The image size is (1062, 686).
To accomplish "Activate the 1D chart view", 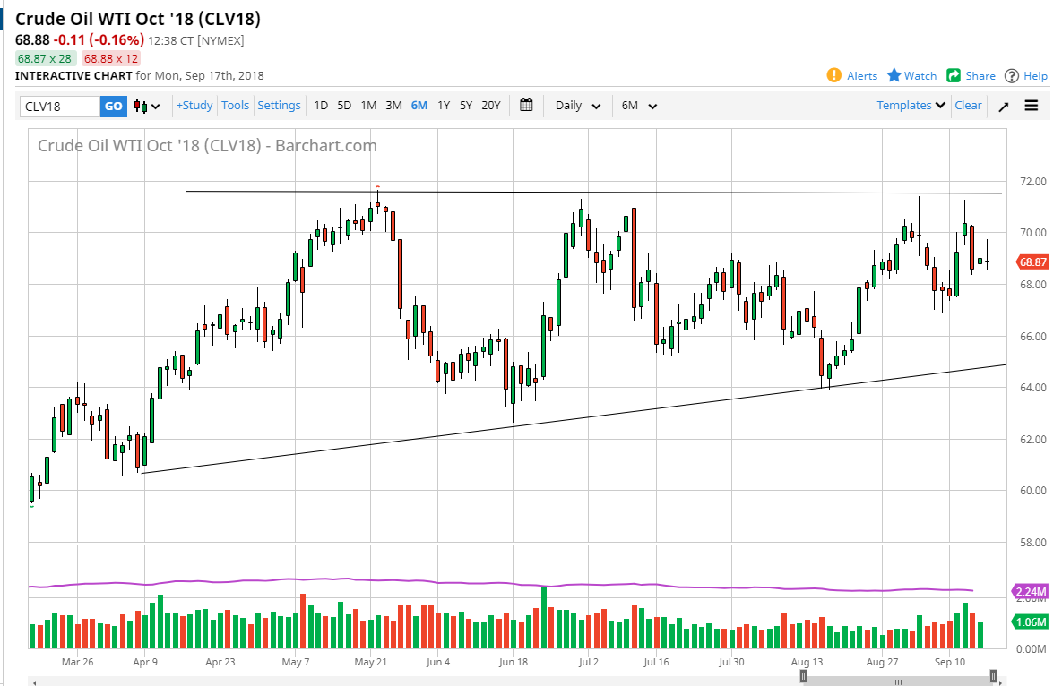I will tap(320, 106).
